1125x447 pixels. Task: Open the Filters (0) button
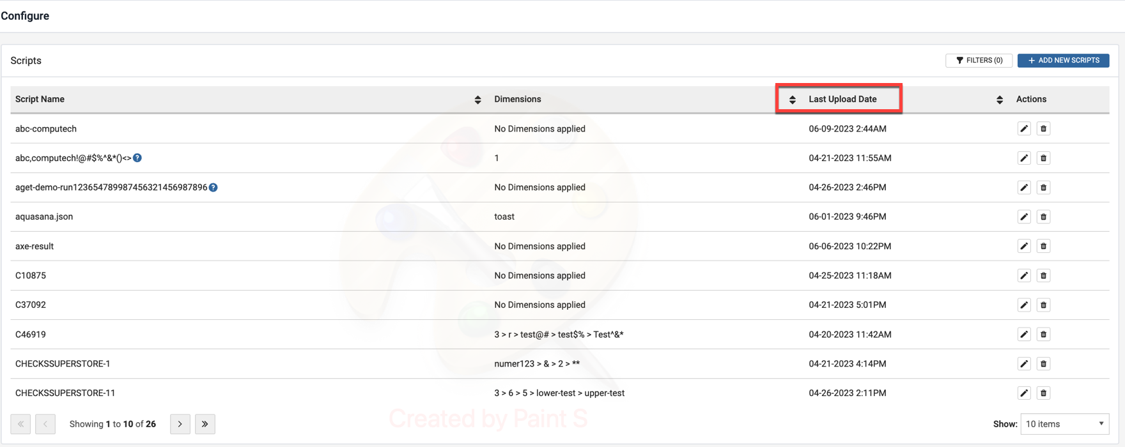click(x=979, y=61)
